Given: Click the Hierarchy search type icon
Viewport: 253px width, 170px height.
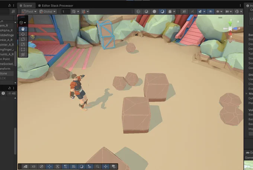Looking at the screenshot, I should [13, 11].
